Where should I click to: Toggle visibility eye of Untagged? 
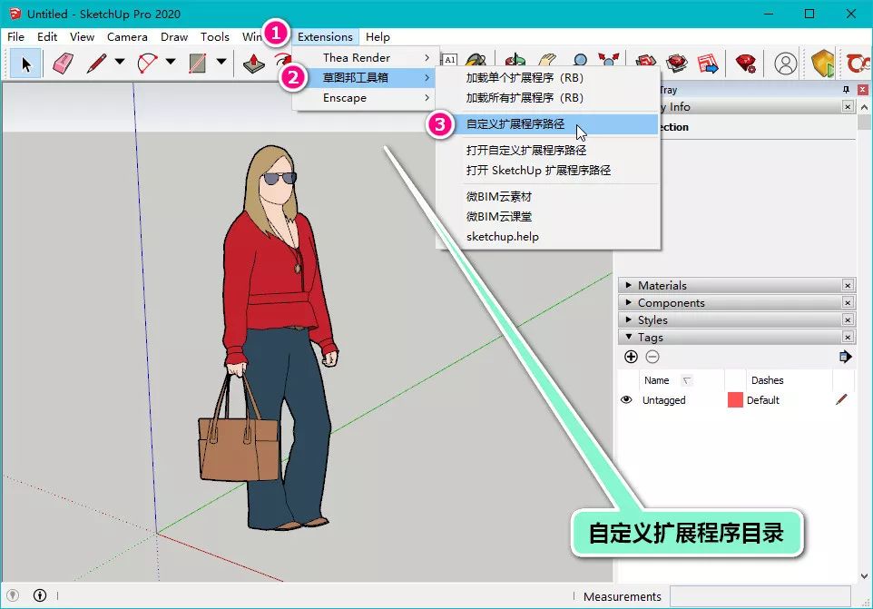pyautogui.click(x=626, y=399)
